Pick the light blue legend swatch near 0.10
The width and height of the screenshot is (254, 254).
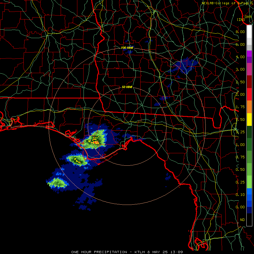[249, 191]
